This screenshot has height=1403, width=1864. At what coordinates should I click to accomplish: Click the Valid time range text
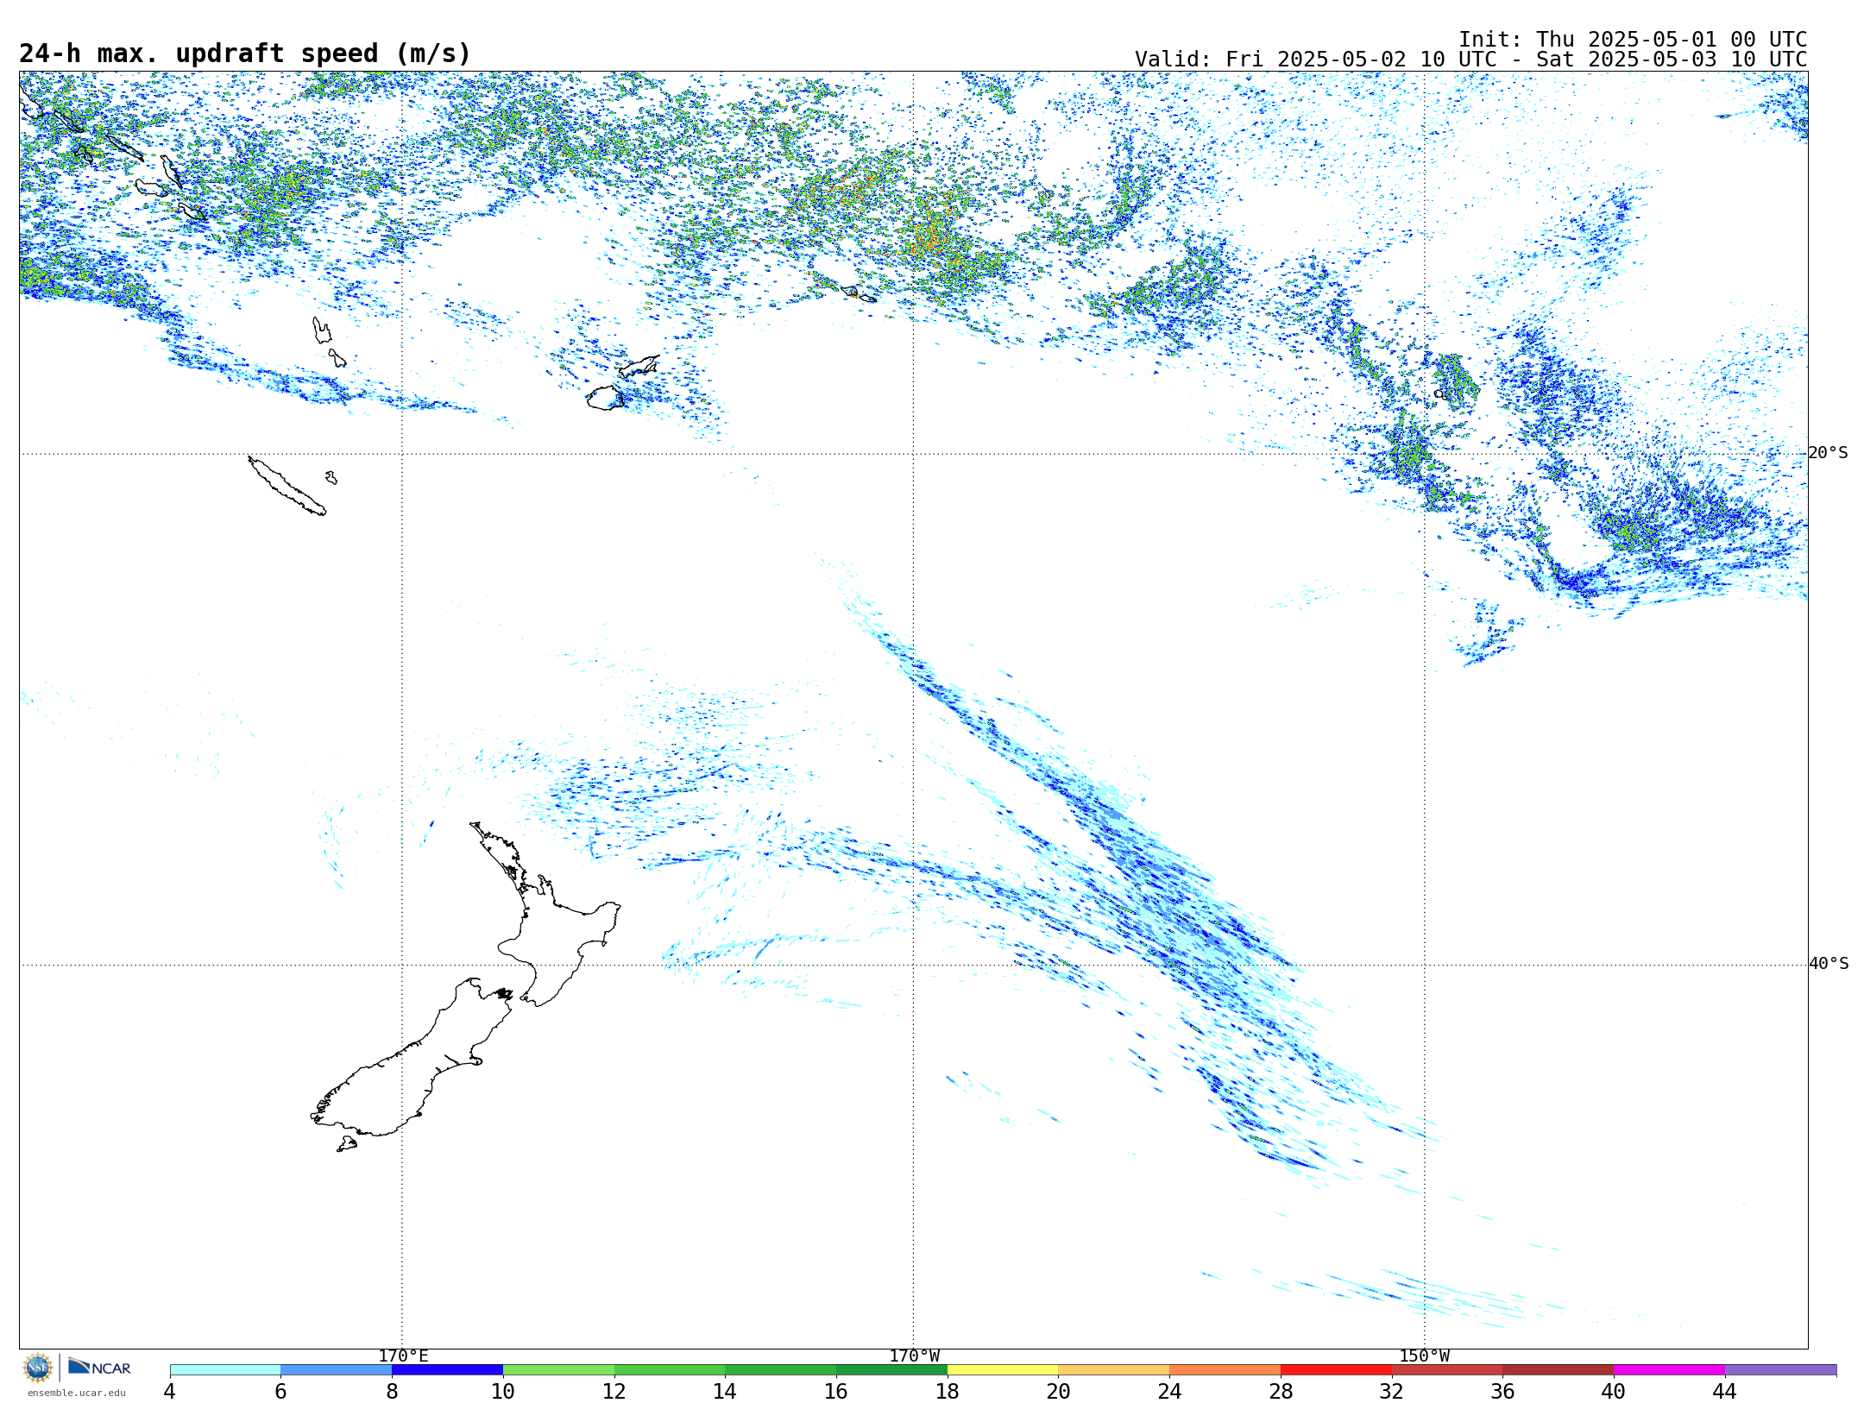click(1470, 60)
